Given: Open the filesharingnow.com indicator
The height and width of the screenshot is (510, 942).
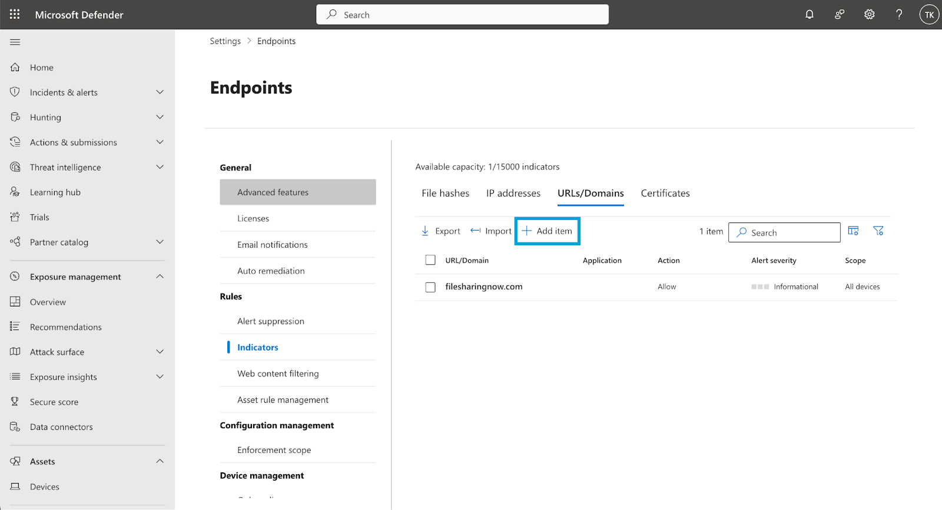Looking at the screenshot, I should tap(484, 286).
